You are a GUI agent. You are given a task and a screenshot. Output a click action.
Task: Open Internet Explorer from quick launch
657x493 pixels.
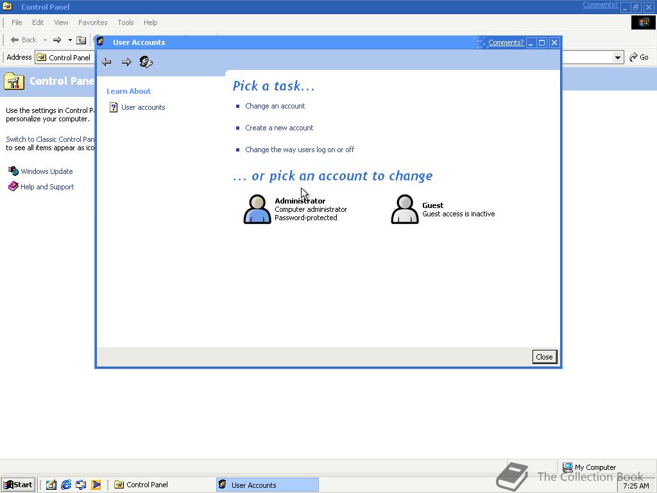pyautogui.click(x=66, y=485)
